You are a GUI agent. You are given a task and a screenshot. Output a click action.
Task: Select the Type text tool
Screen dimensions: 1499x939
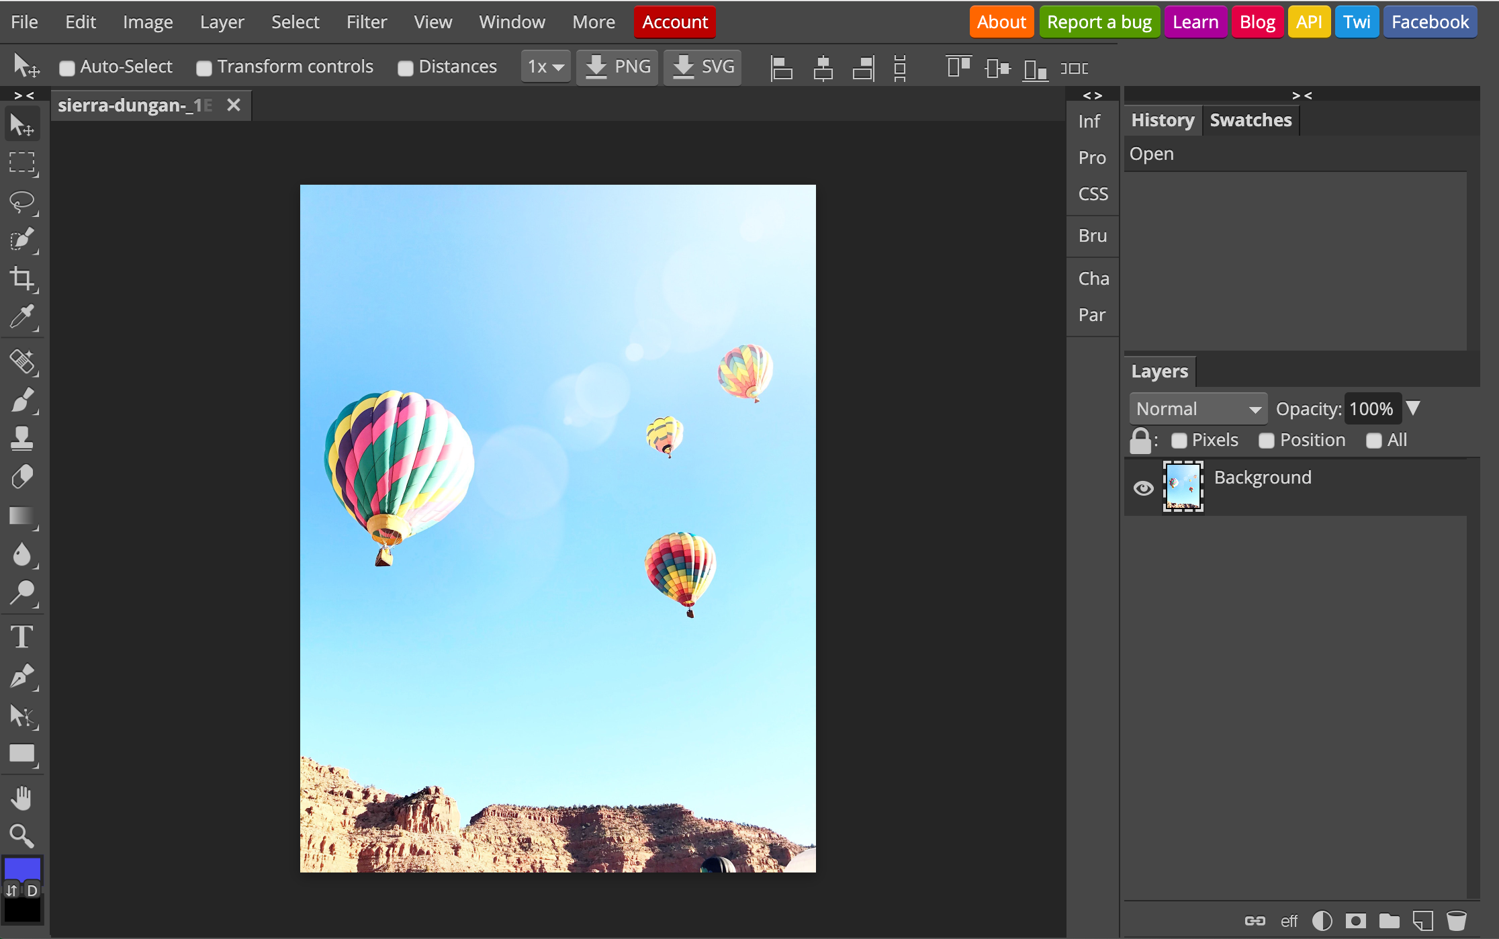(22, 637)
